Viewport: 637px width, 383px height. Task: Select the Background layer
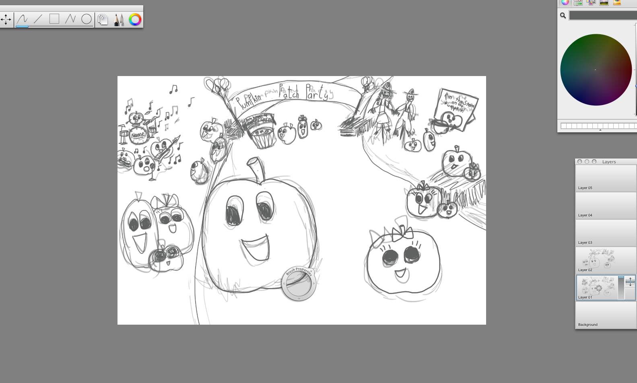pyautogui.click(x=606, y=315)
